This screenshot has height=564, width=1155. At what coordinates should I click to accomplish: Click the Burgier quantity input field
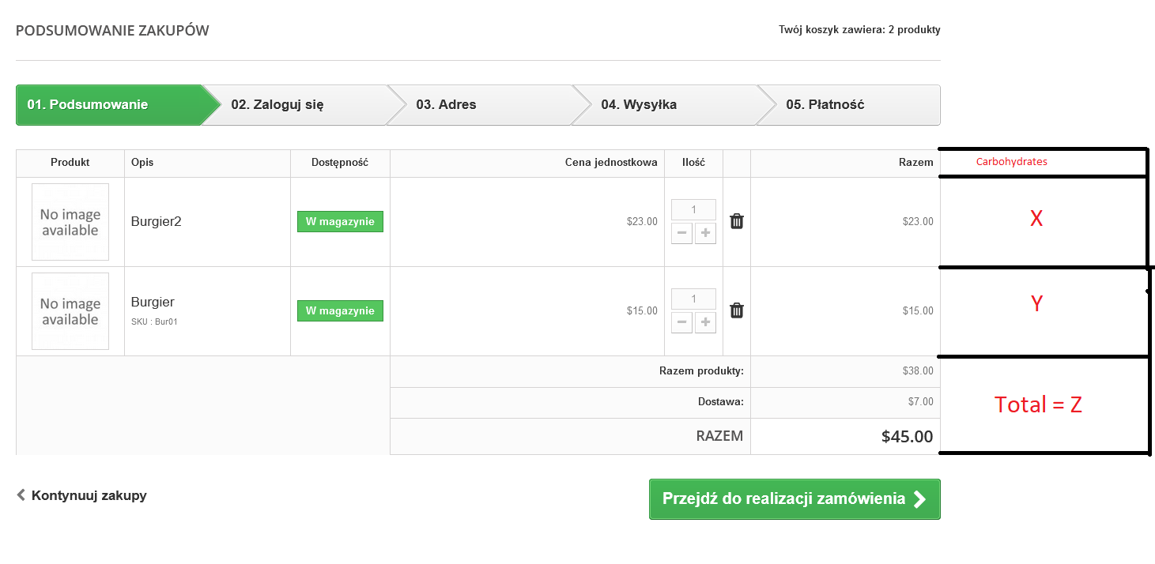click(693, 299)
